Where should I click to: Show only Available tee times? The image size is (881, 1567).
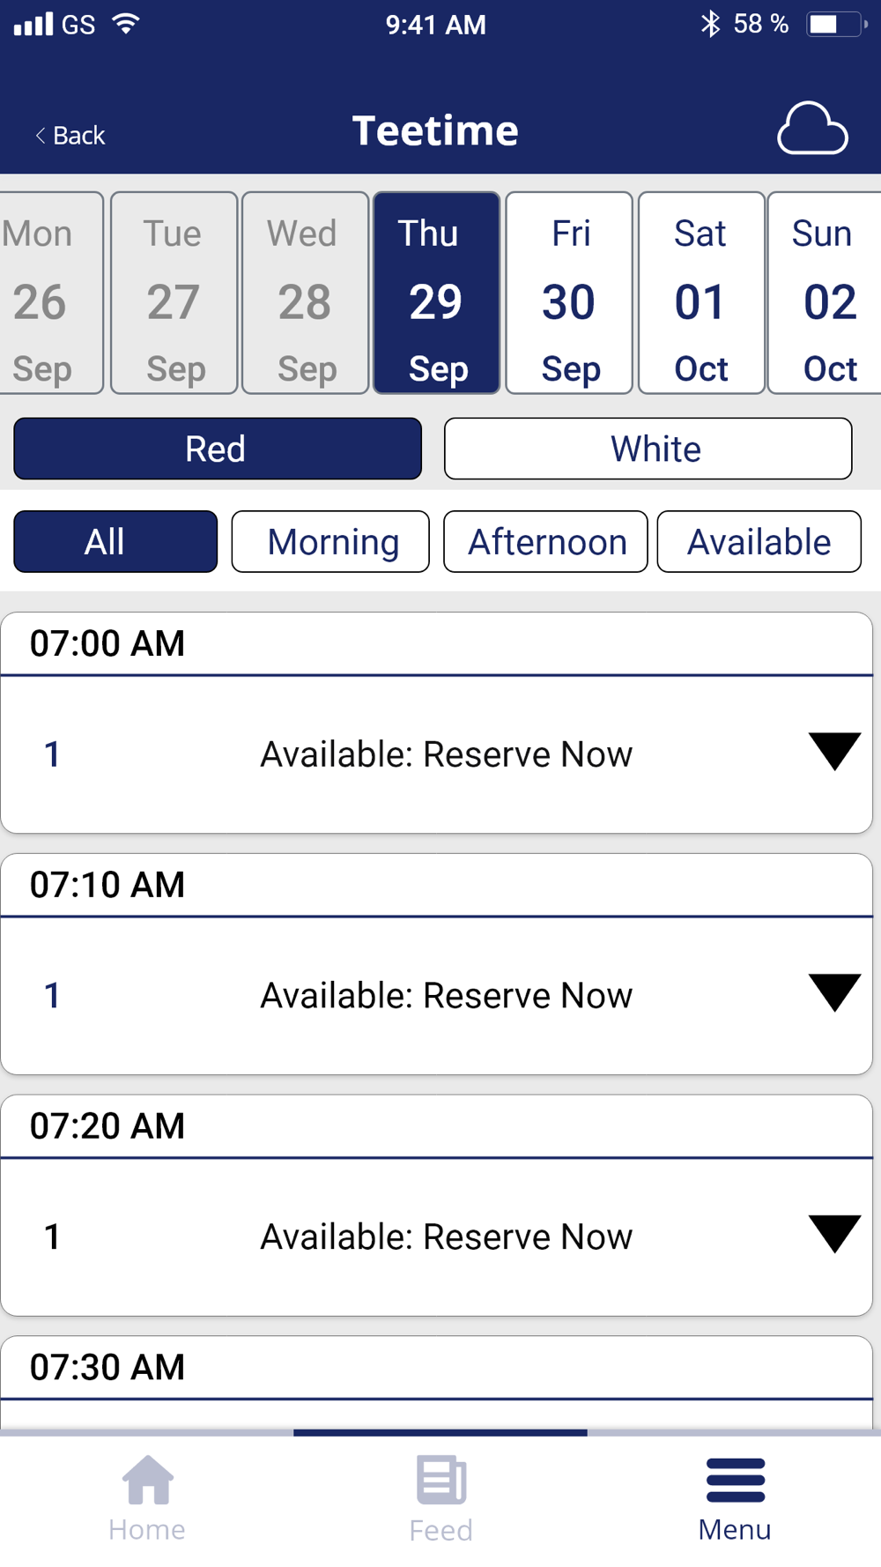(759, 542)
